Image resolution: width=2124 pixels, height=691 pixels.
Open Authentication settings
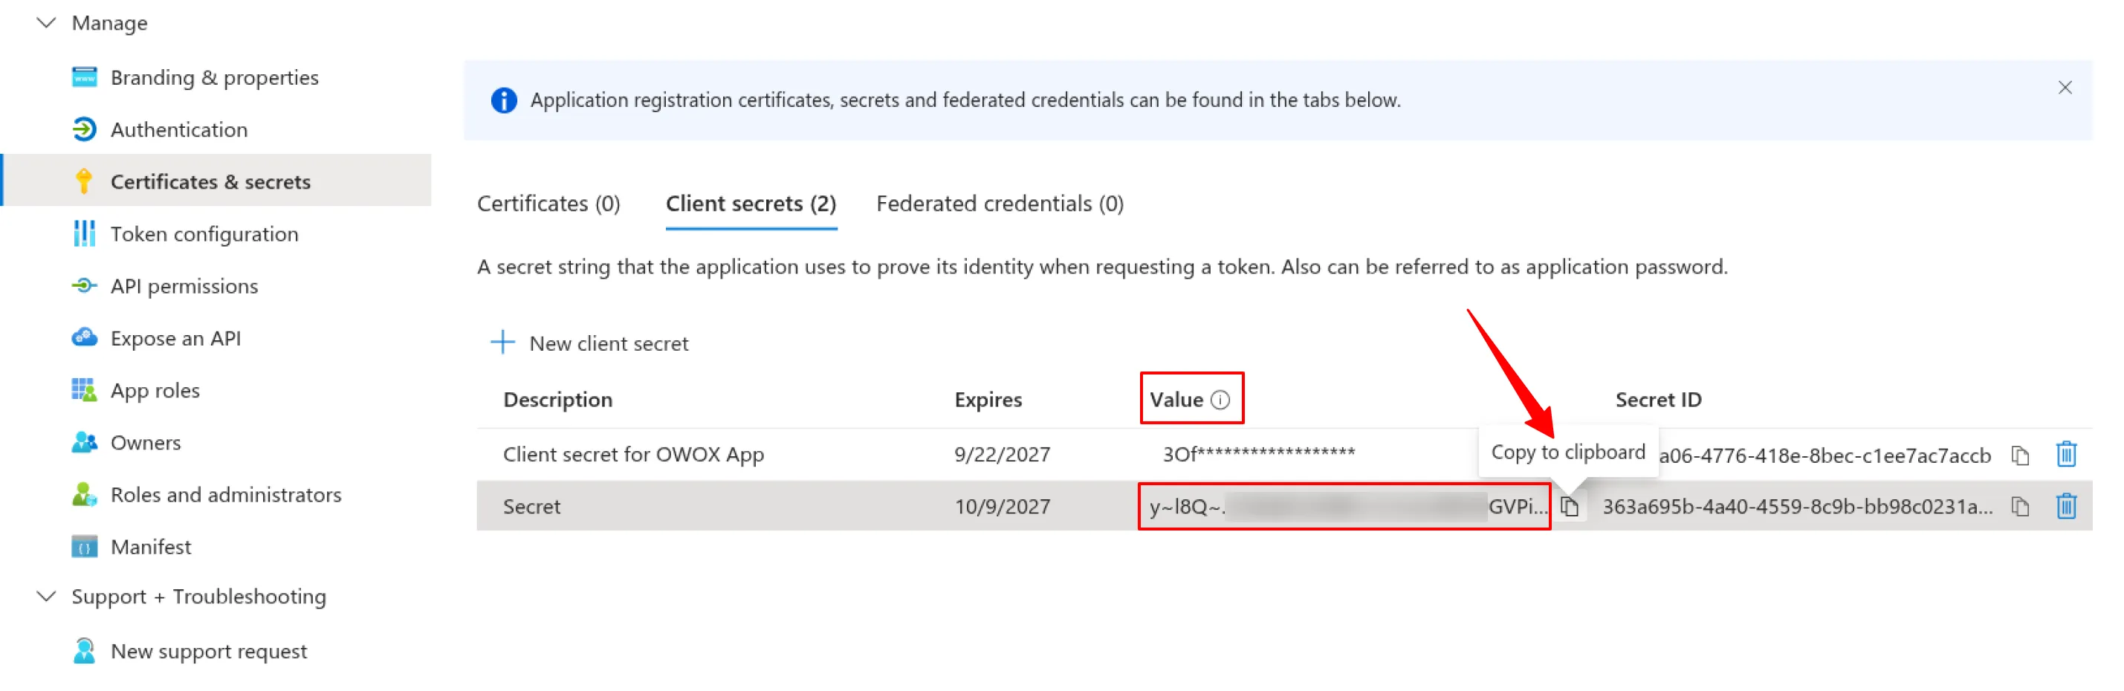(x=179, y=129)
